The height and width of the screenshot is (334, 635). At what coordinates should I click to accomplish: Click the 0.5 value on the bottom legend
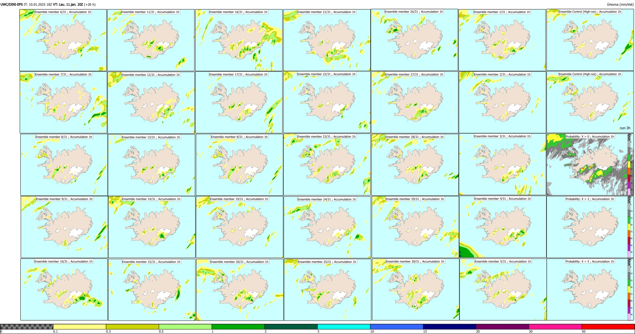(x=161, y=332)
